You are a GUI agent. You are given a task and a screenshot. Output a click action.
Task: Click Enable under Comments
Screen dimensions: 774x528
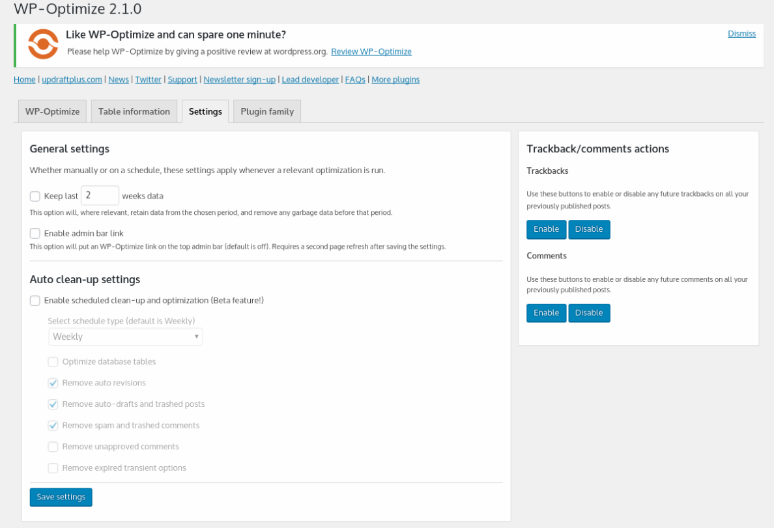[546, 313]
